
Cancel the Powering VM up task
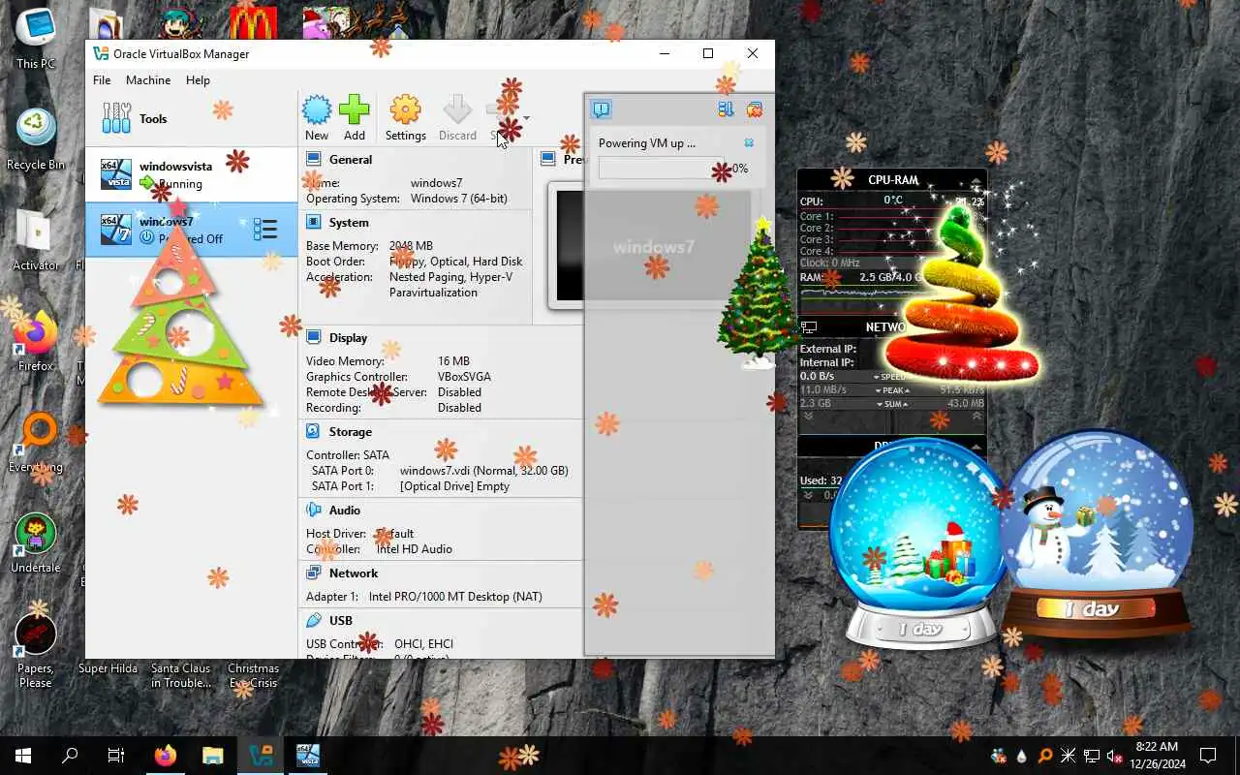[x=749, y=142]
